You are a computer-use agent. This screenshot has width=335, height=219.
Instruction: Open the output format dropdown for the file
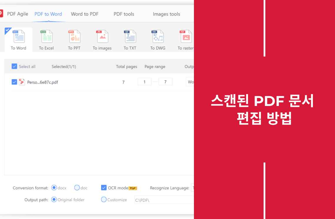[x=190, y=82]
